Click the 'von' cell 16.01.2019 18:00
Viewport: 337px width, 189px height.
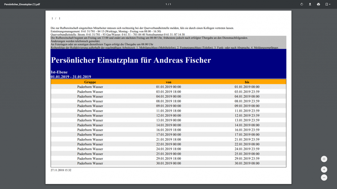pyautogui.click(x=168, y=130)
